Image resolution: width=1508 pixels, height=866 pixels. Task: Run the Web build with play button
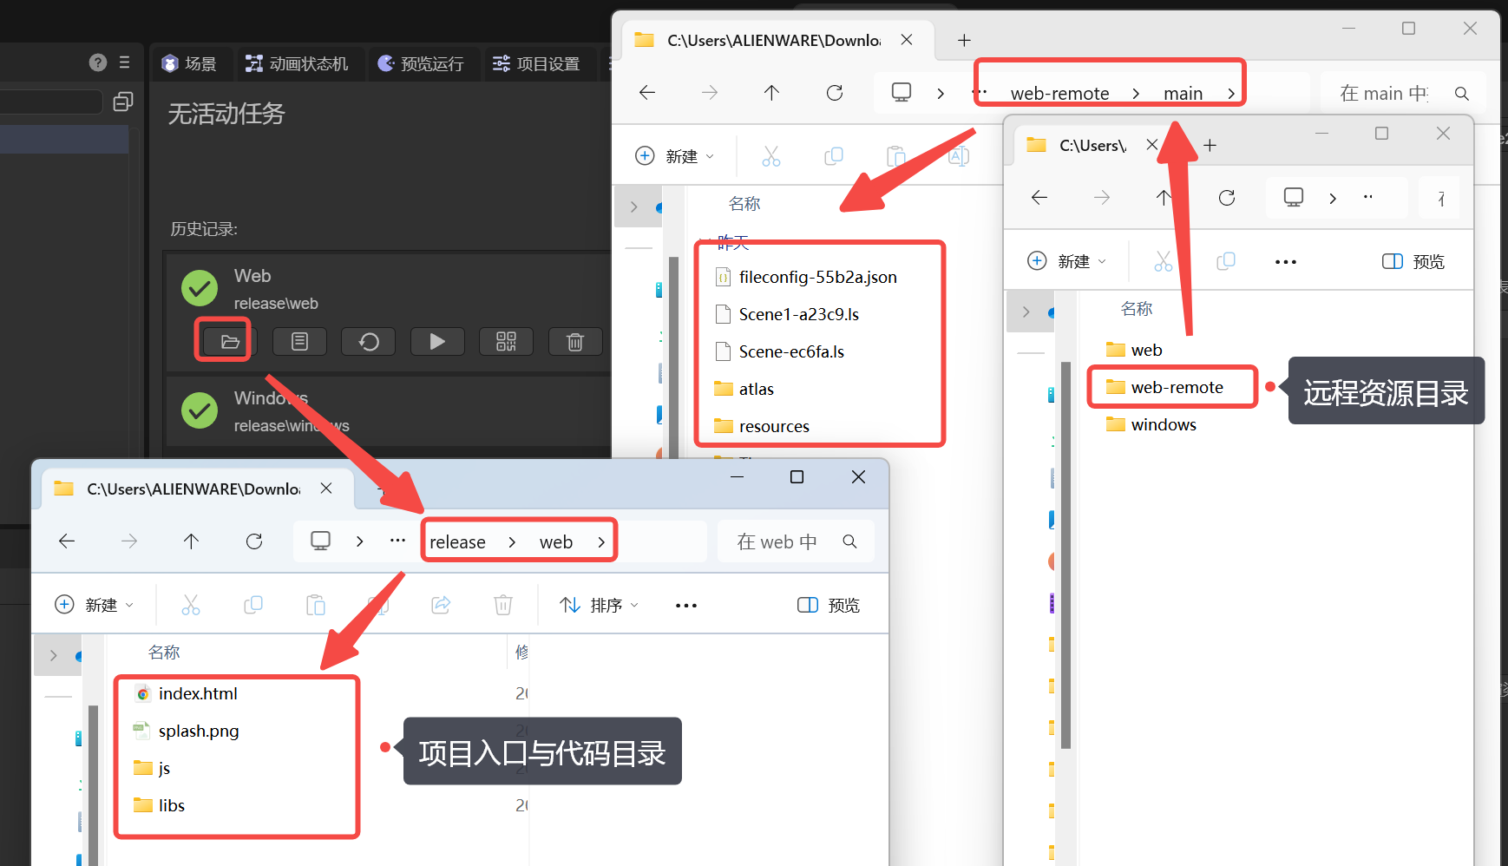point(437,342)
